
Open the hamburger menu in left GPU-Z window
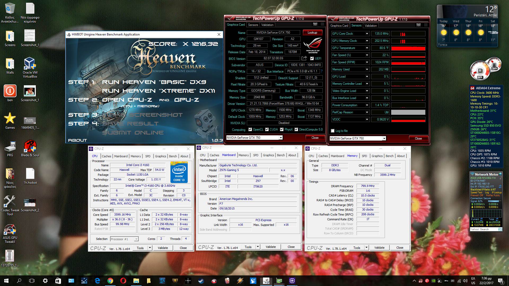click(322, 24)
